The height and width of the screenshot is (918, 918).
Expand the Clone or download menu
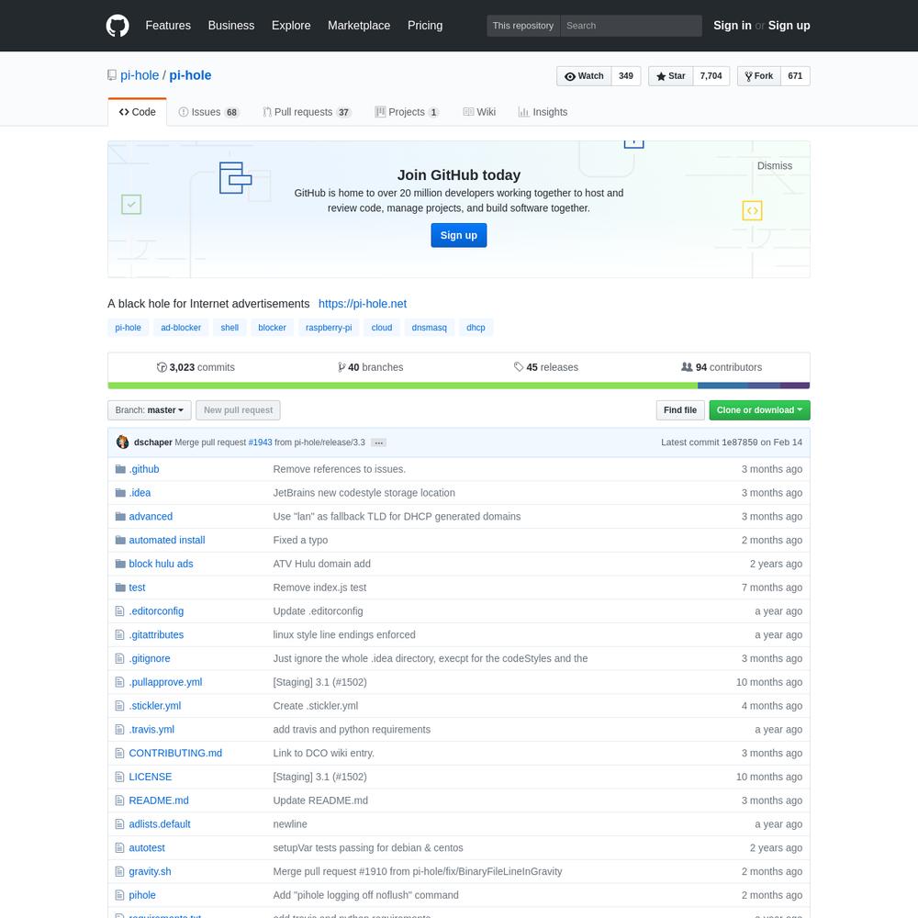click(x=759, y=410)
